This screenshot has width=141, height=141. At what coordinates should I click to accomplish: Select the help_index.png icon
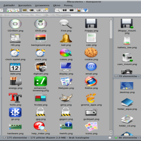click(x=40, y=127)
